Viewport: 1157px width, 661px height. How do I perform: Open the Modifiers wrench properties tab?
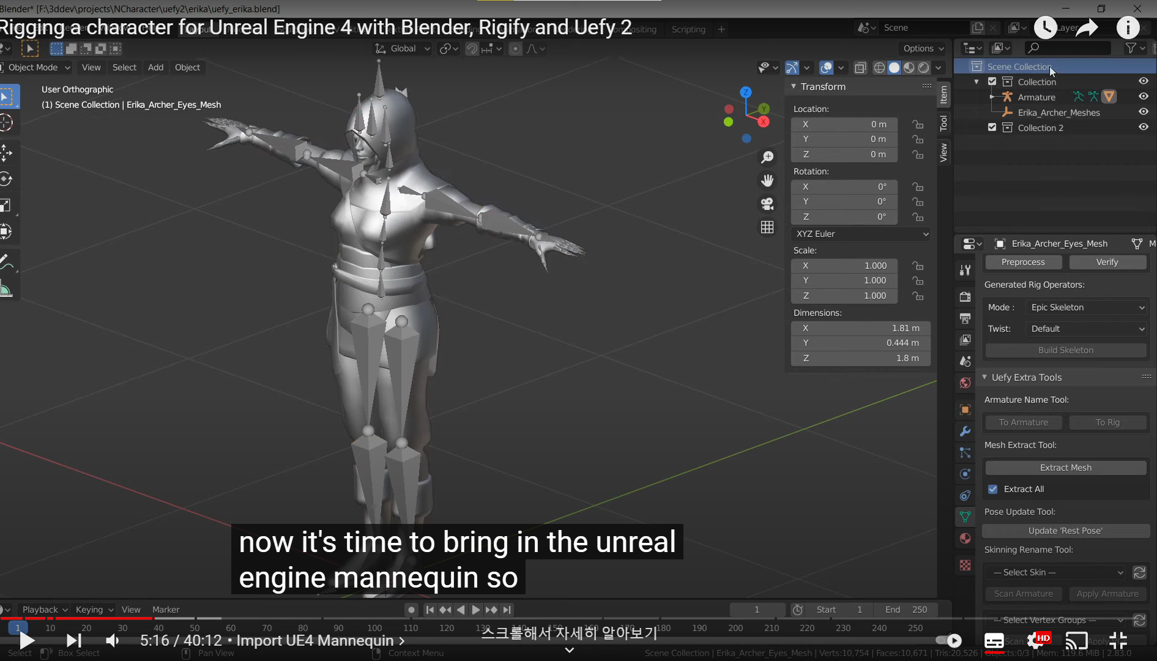pyautogui.click(x=965, y=431)
